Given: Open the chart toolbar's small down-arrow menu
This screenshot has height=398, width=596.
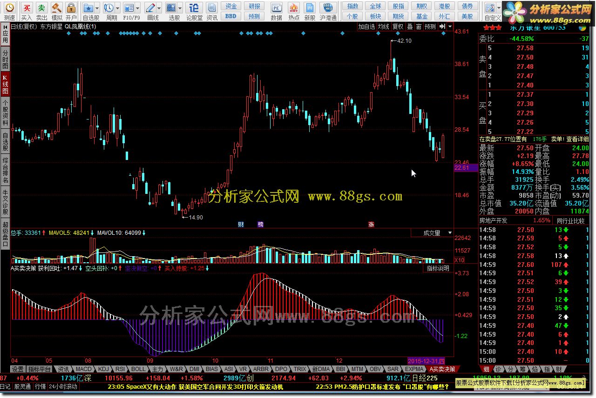Looking at the screenshot, I should [x=450, y=27].
